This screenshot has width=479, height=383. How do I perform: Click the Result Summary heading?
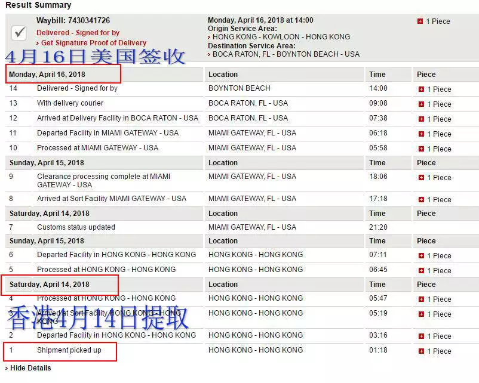point(38,5)
